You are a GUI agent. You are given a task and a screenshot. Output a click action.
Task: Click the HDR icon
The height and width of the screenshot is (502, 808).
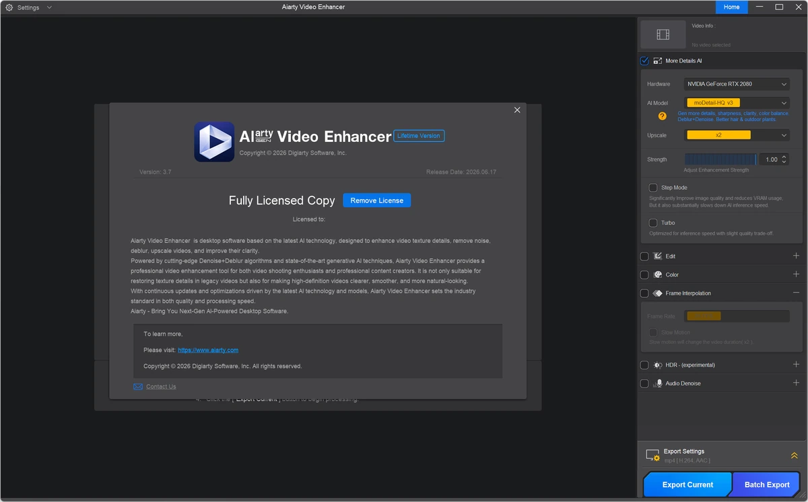click(x=657, y=365)
